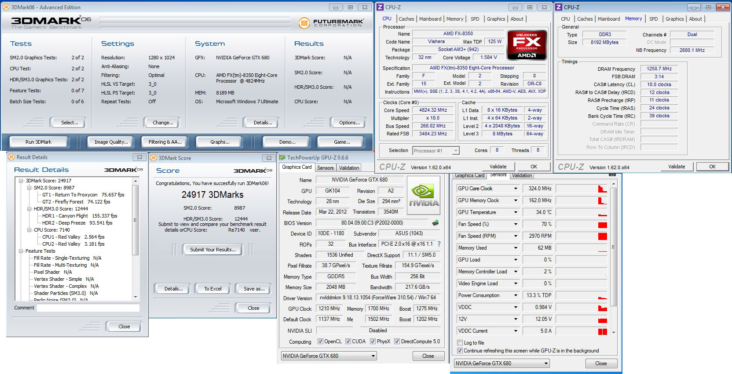Click the Sensors list scrollbar down arrow
The image size is (732, 374).
coord(614,332)
